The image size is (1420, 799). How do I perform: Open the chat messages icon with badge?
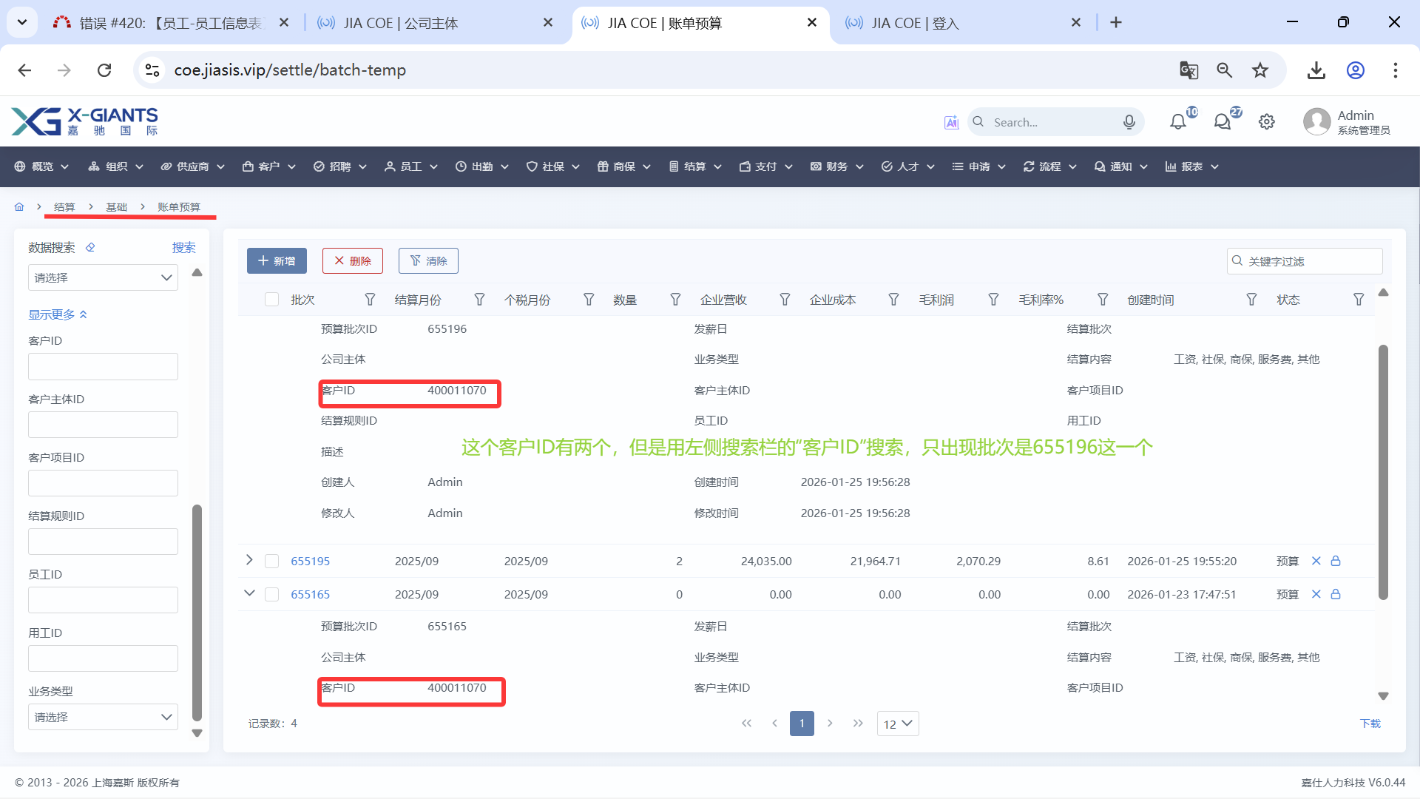(1223, 122)
